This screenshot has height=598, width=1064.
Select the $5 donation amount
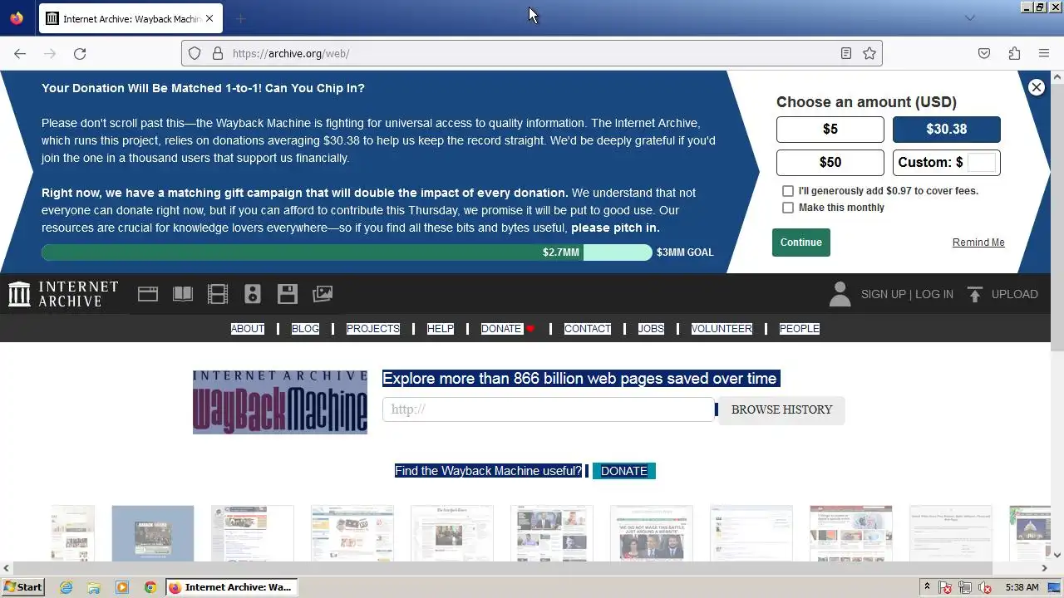click(830, 130)
